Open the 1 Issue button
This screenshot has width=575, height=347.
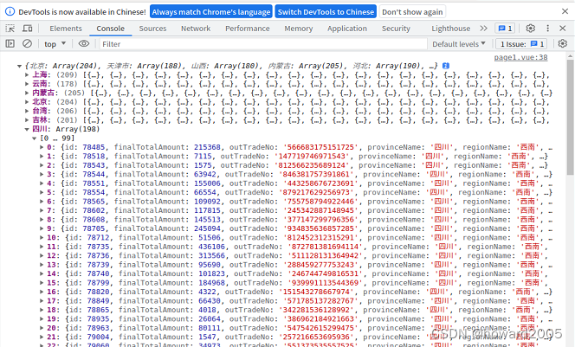[521, 43]
